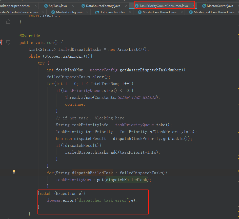Switch to the MasterServer.java tab
Viewport: 239px width, 219px height.
tap(220, 6)
